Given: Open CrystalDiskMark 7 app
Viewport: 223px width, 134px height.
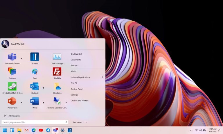Looking at the screenshot, I should coord(12,86).
